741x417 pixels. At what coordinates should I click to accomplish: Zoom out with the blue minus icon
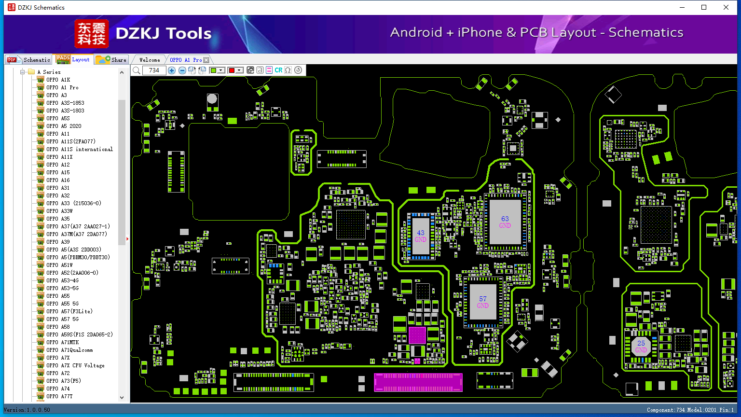point(182,70)
